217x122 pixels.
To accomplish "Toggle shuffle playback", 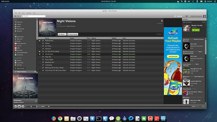I will click(x=200, y=107).
